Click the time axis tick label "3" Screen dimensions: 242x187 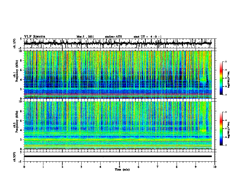tap(81, 167)
